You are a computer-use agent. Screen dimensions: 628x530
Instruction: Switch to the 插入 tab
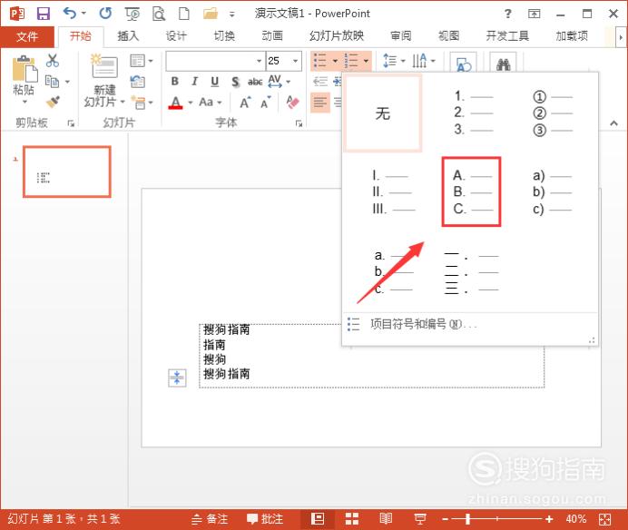click(x=128, y=36)
